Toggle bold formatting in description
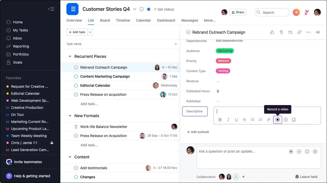Image resolution: width=327 pixels, height=183 pixels. (x=220, y=120)
